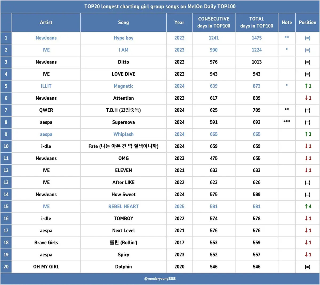
Task: Select the song Whiplash
Action: click(123, 134)
